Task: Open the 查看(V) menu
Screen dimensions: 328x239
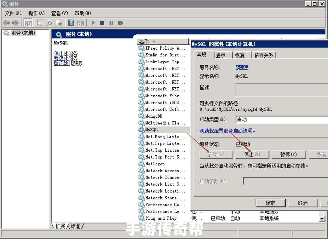Action: [60, 13]
